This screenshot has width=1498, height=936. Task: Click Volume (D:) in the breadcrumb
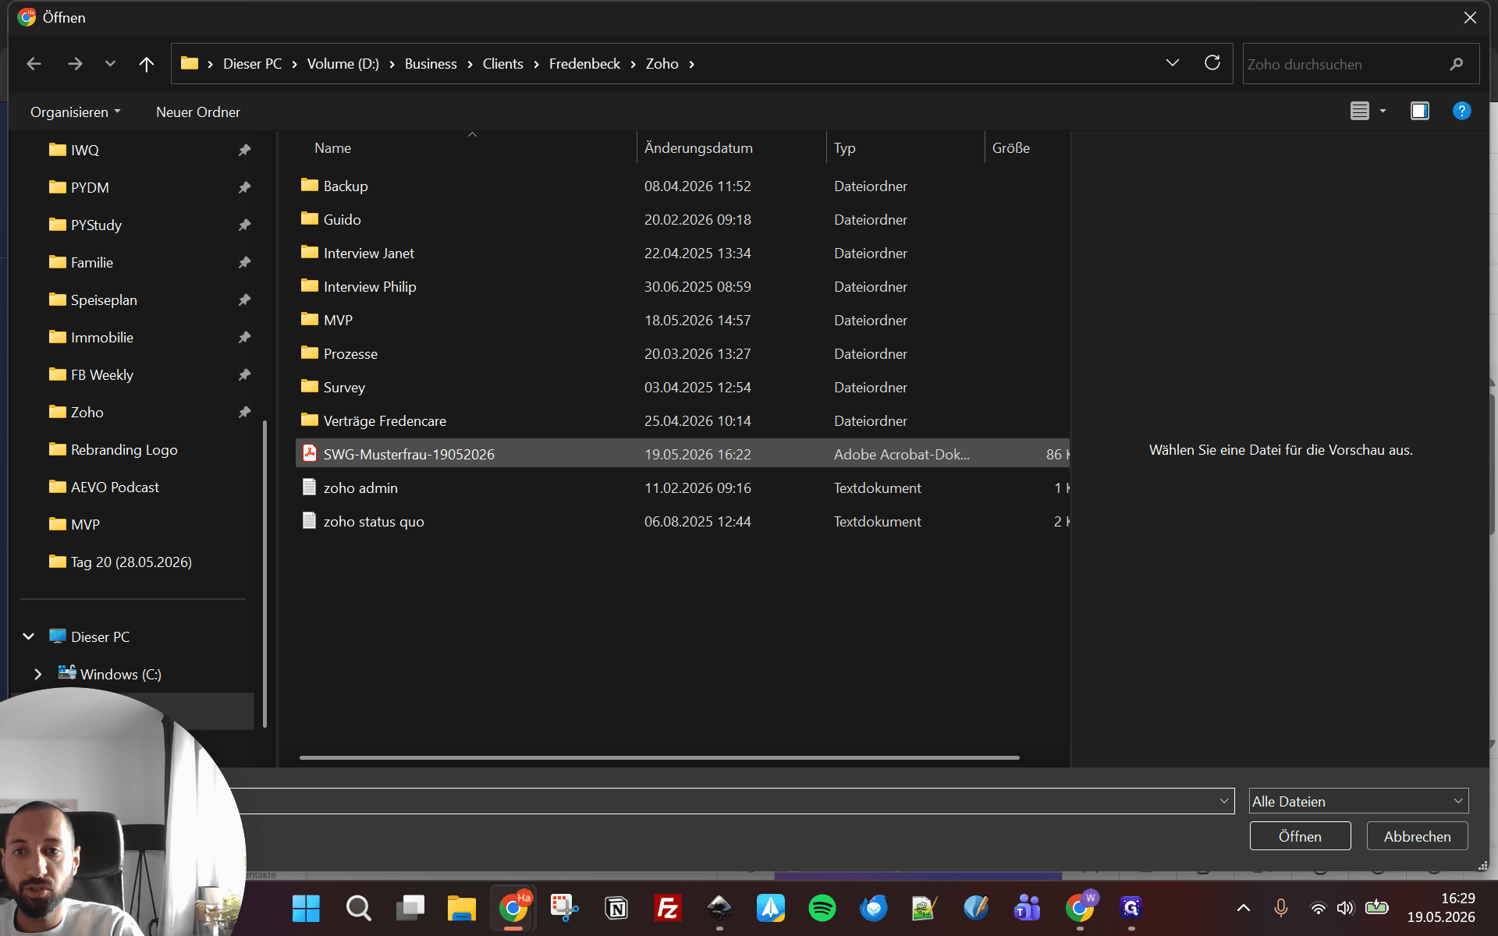343,64
